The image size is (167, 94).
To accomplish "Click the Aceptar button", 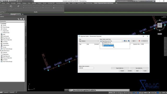I will point(122,71).
